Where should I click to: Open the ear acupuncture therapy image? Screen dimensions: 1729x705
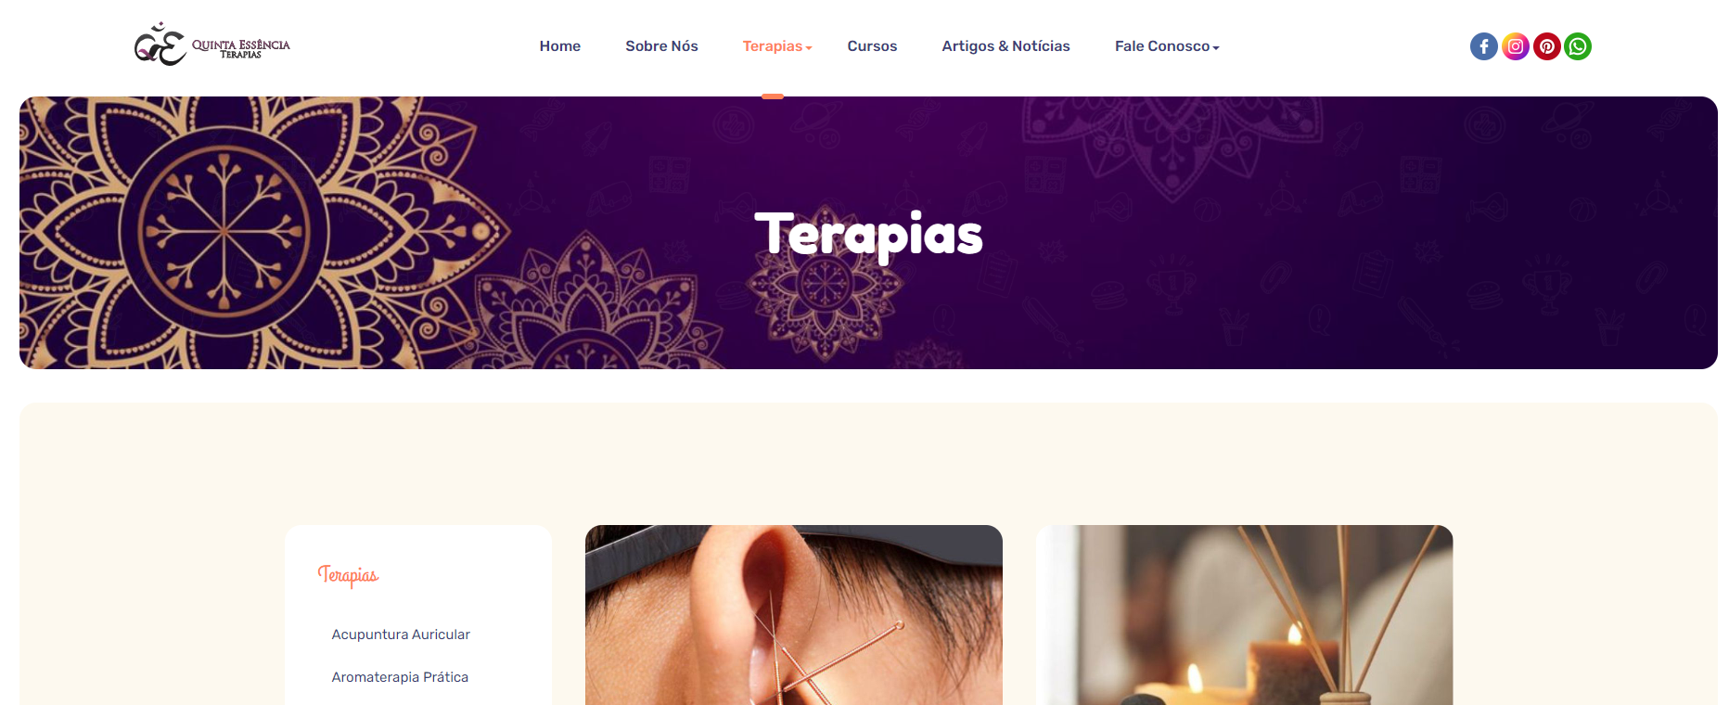click(x=794, y=615)
